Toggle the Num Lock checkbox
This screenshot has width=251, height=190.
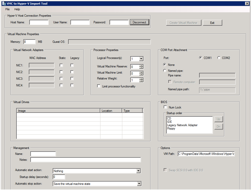(165, 107)
